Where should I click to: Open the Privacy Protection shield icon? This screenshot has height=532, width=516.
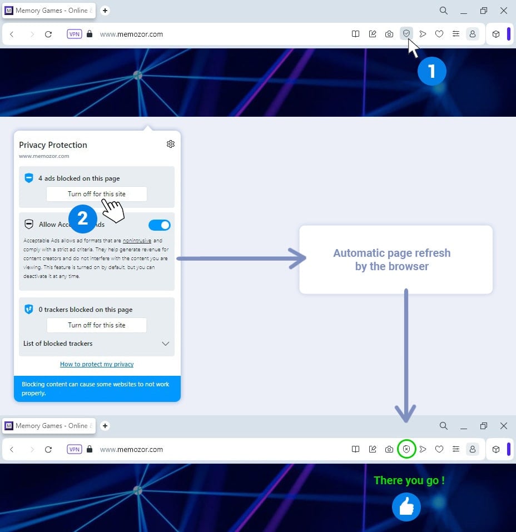pyautogui.click(x=406, y=34)
